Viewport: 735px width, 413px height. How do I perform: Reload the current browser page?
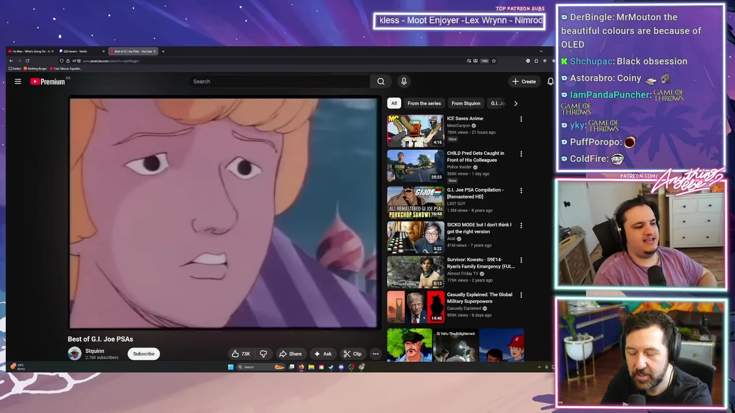click(x=27, y=61)
